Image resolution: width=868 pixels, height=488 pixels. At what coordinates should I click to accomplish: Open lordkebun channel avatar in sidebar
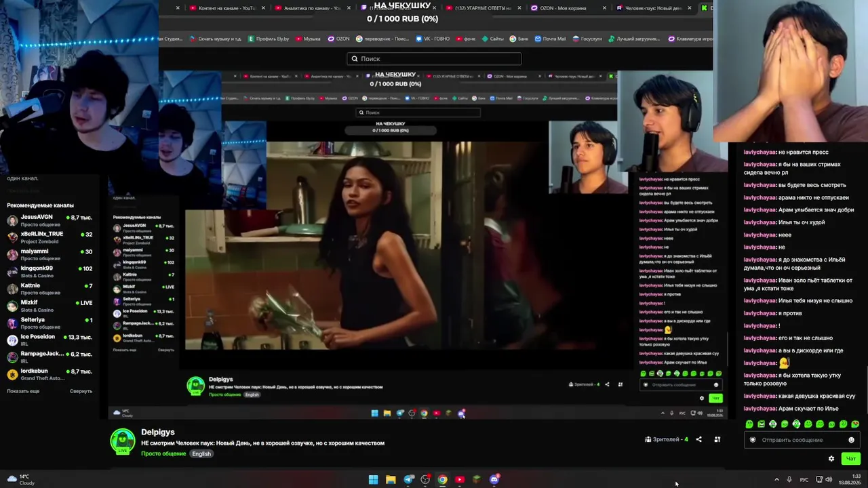pos(12,375)
